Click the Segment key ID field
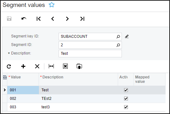This screenshot has height=114, width=170. [90, 37]
